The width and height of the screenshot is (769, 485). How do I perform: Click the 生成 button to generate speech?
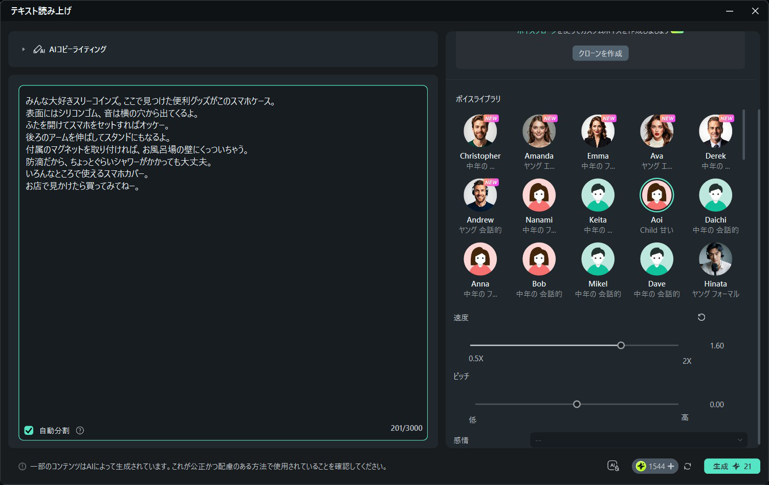731,466
